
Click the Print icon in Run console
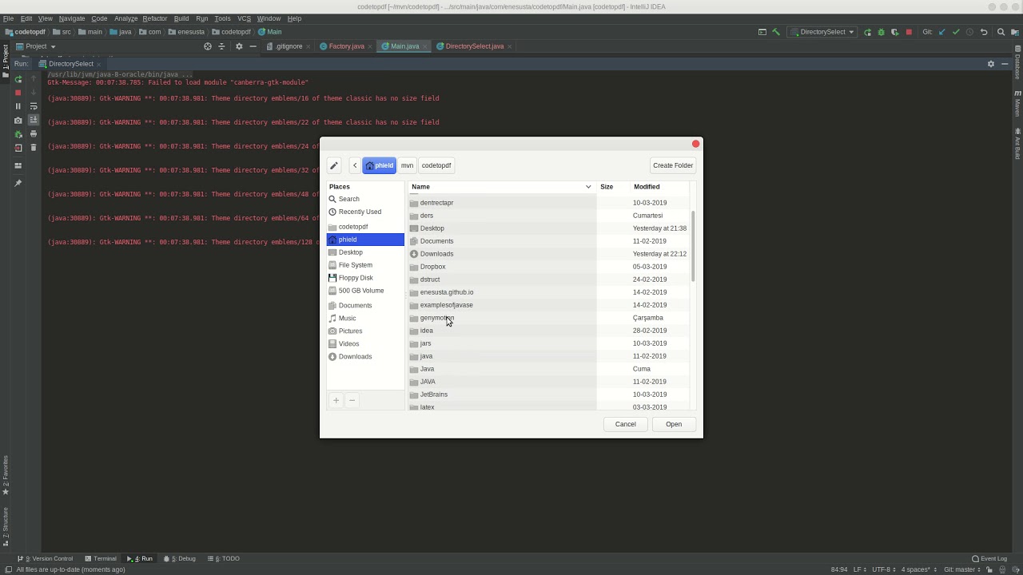pyautogui.click(x=34, y=133)
